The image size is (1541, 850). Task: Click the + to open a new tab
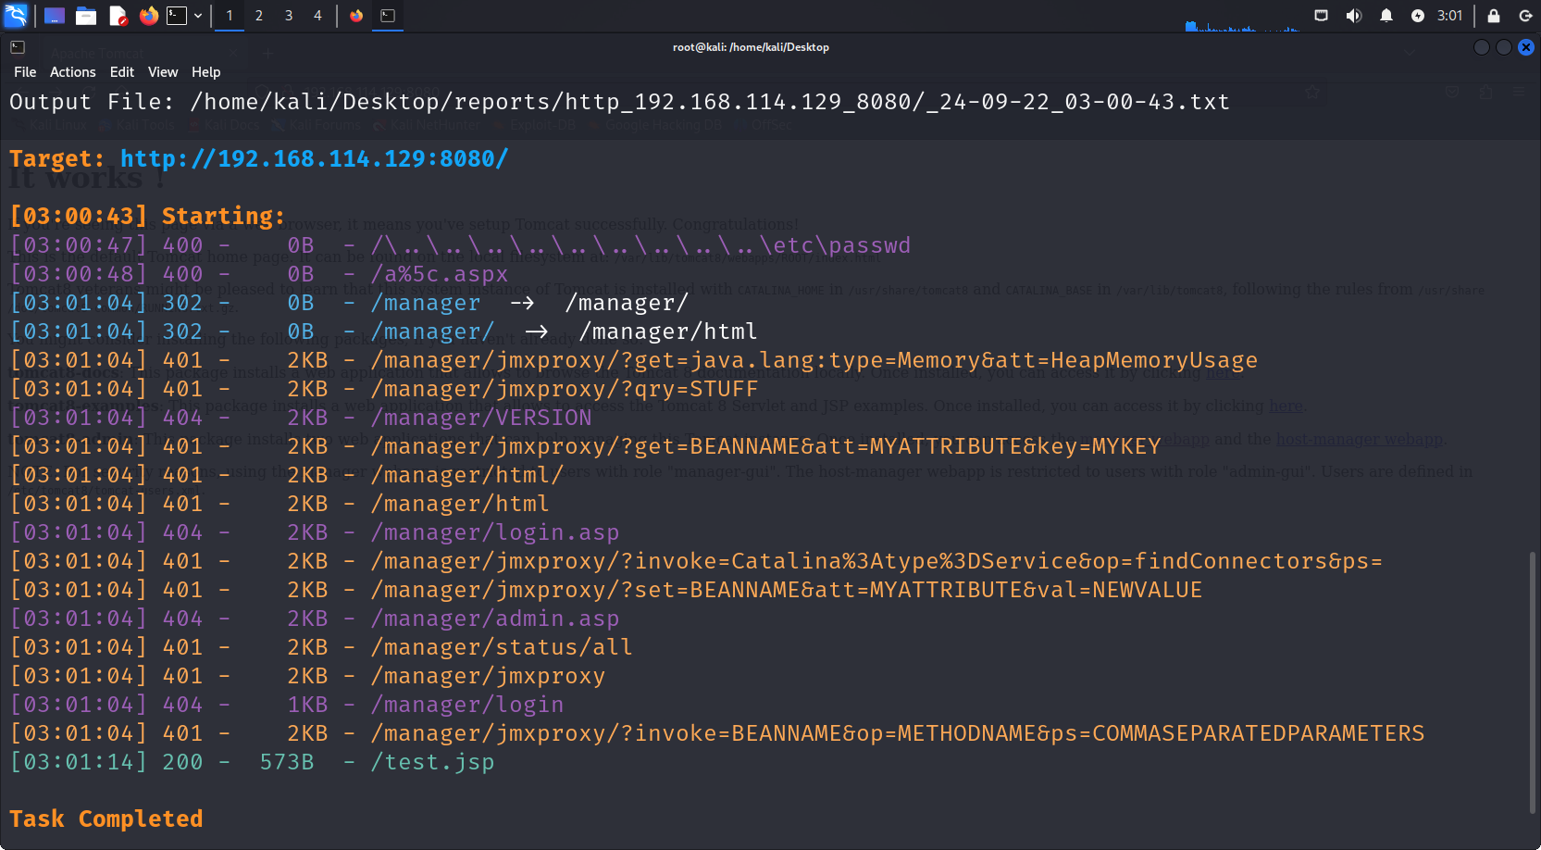(267, 54)
